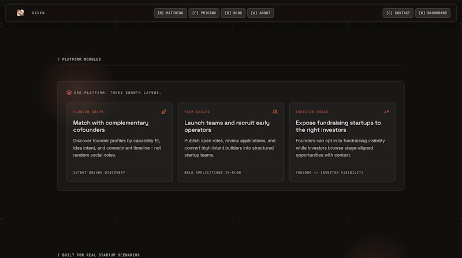
Task: Click the stacked layers icon beside One Platform
Action: tap(69, 93)
